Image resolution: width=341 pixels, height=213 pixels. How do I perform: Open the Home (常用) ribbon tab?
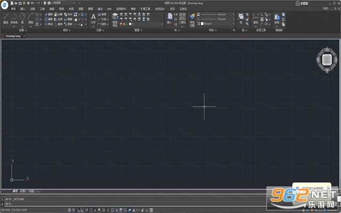[13, 9]
